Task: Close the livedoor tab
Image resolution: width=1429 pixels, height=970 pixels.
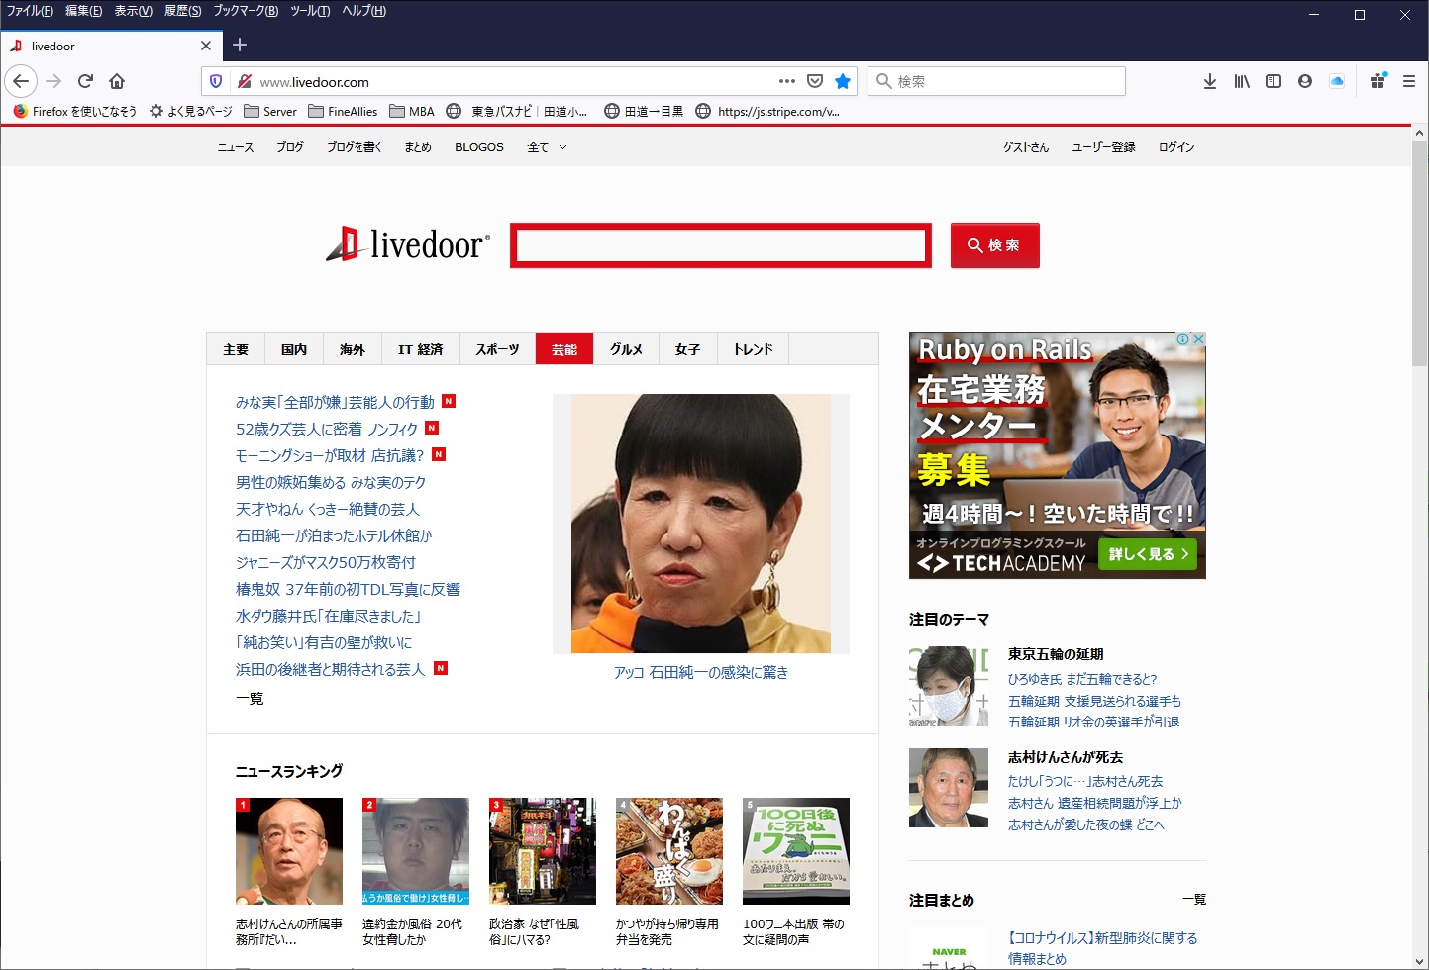Action: click(206, 46)
